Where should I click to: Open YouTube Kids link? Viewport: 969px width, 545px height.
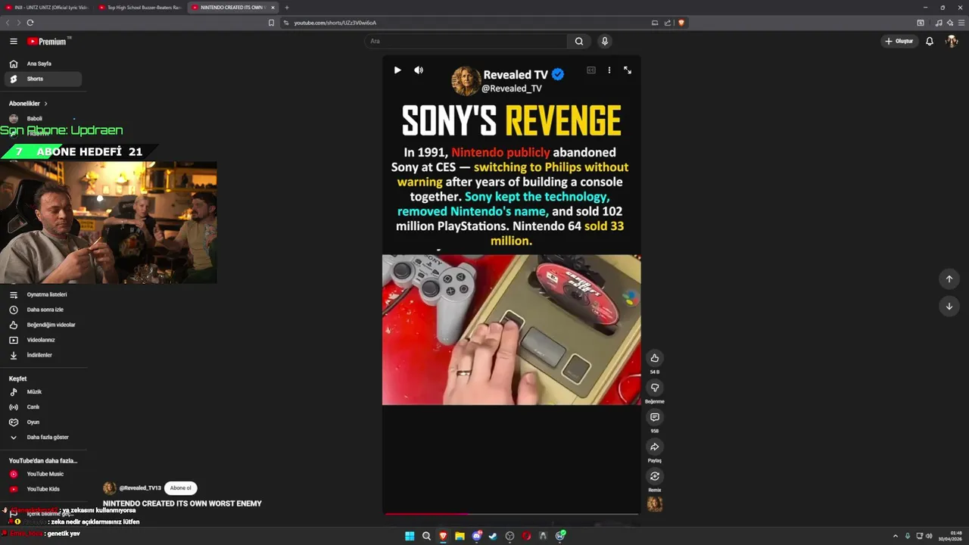tap(44, 489)
